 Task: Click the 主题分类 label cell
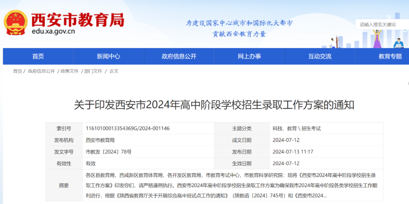point(242,128)
